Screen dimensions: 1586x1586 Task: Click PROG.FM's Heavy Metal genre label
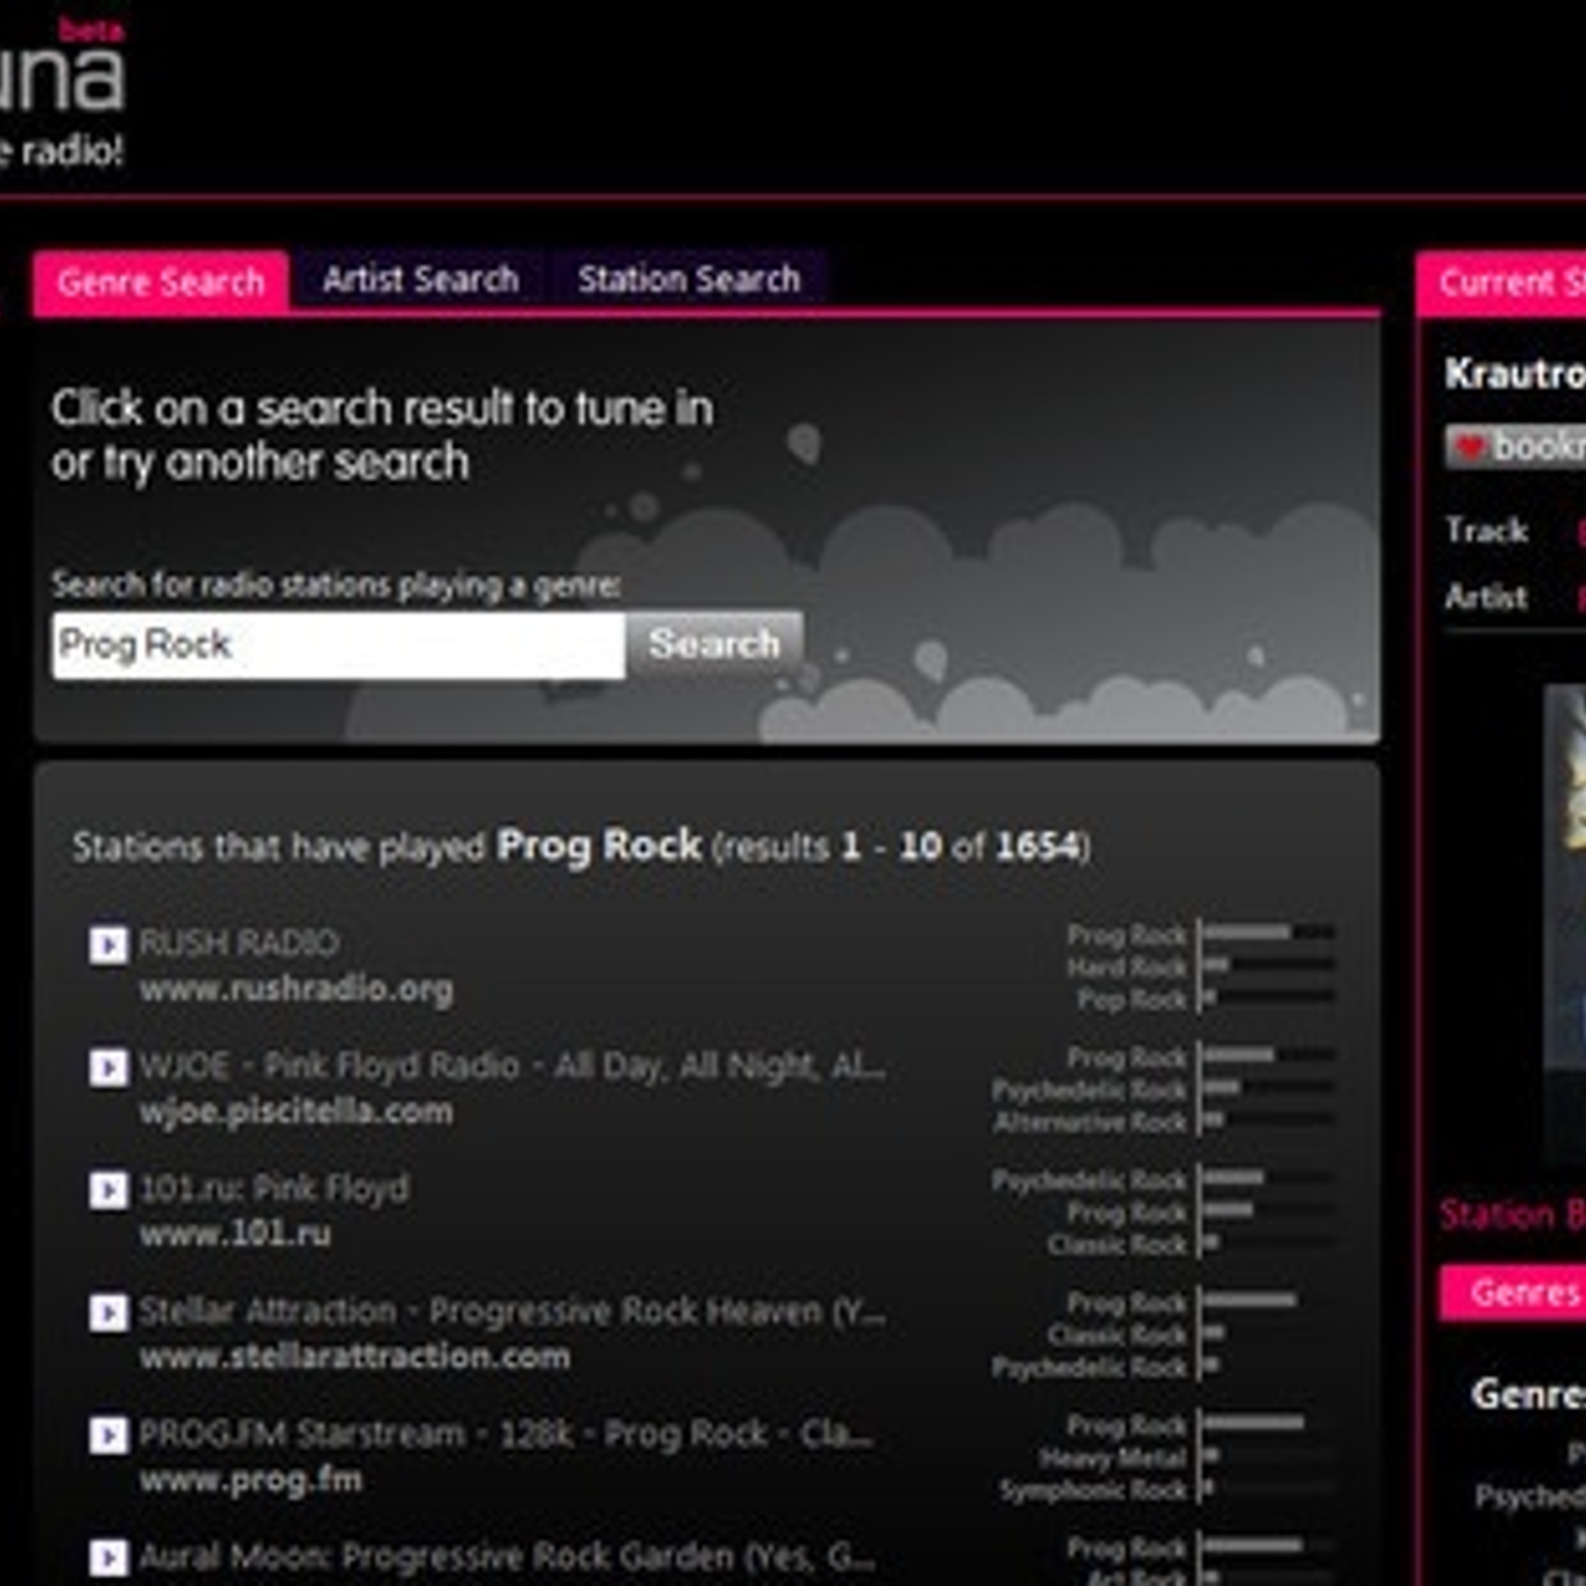(1113, 1458)
